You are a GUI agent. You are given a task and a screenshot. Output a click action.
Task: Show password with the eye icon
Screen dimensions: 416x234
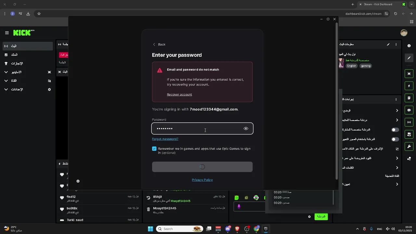(x=246, y=128)
